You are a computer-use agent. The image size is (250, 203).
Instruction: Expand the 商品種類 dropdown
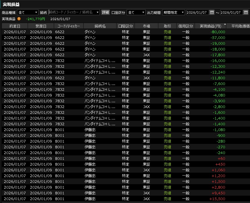(x=36, y=12)
